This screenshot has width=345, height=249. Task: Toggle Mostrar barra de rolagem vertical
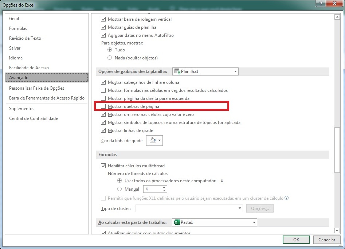(103, 19)
